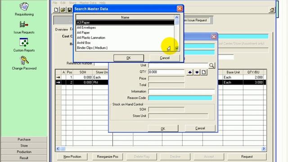Screen dimensions: 288x162
Task: Select Binder Clips ( Medium ) entry
Action: (125, 48)
